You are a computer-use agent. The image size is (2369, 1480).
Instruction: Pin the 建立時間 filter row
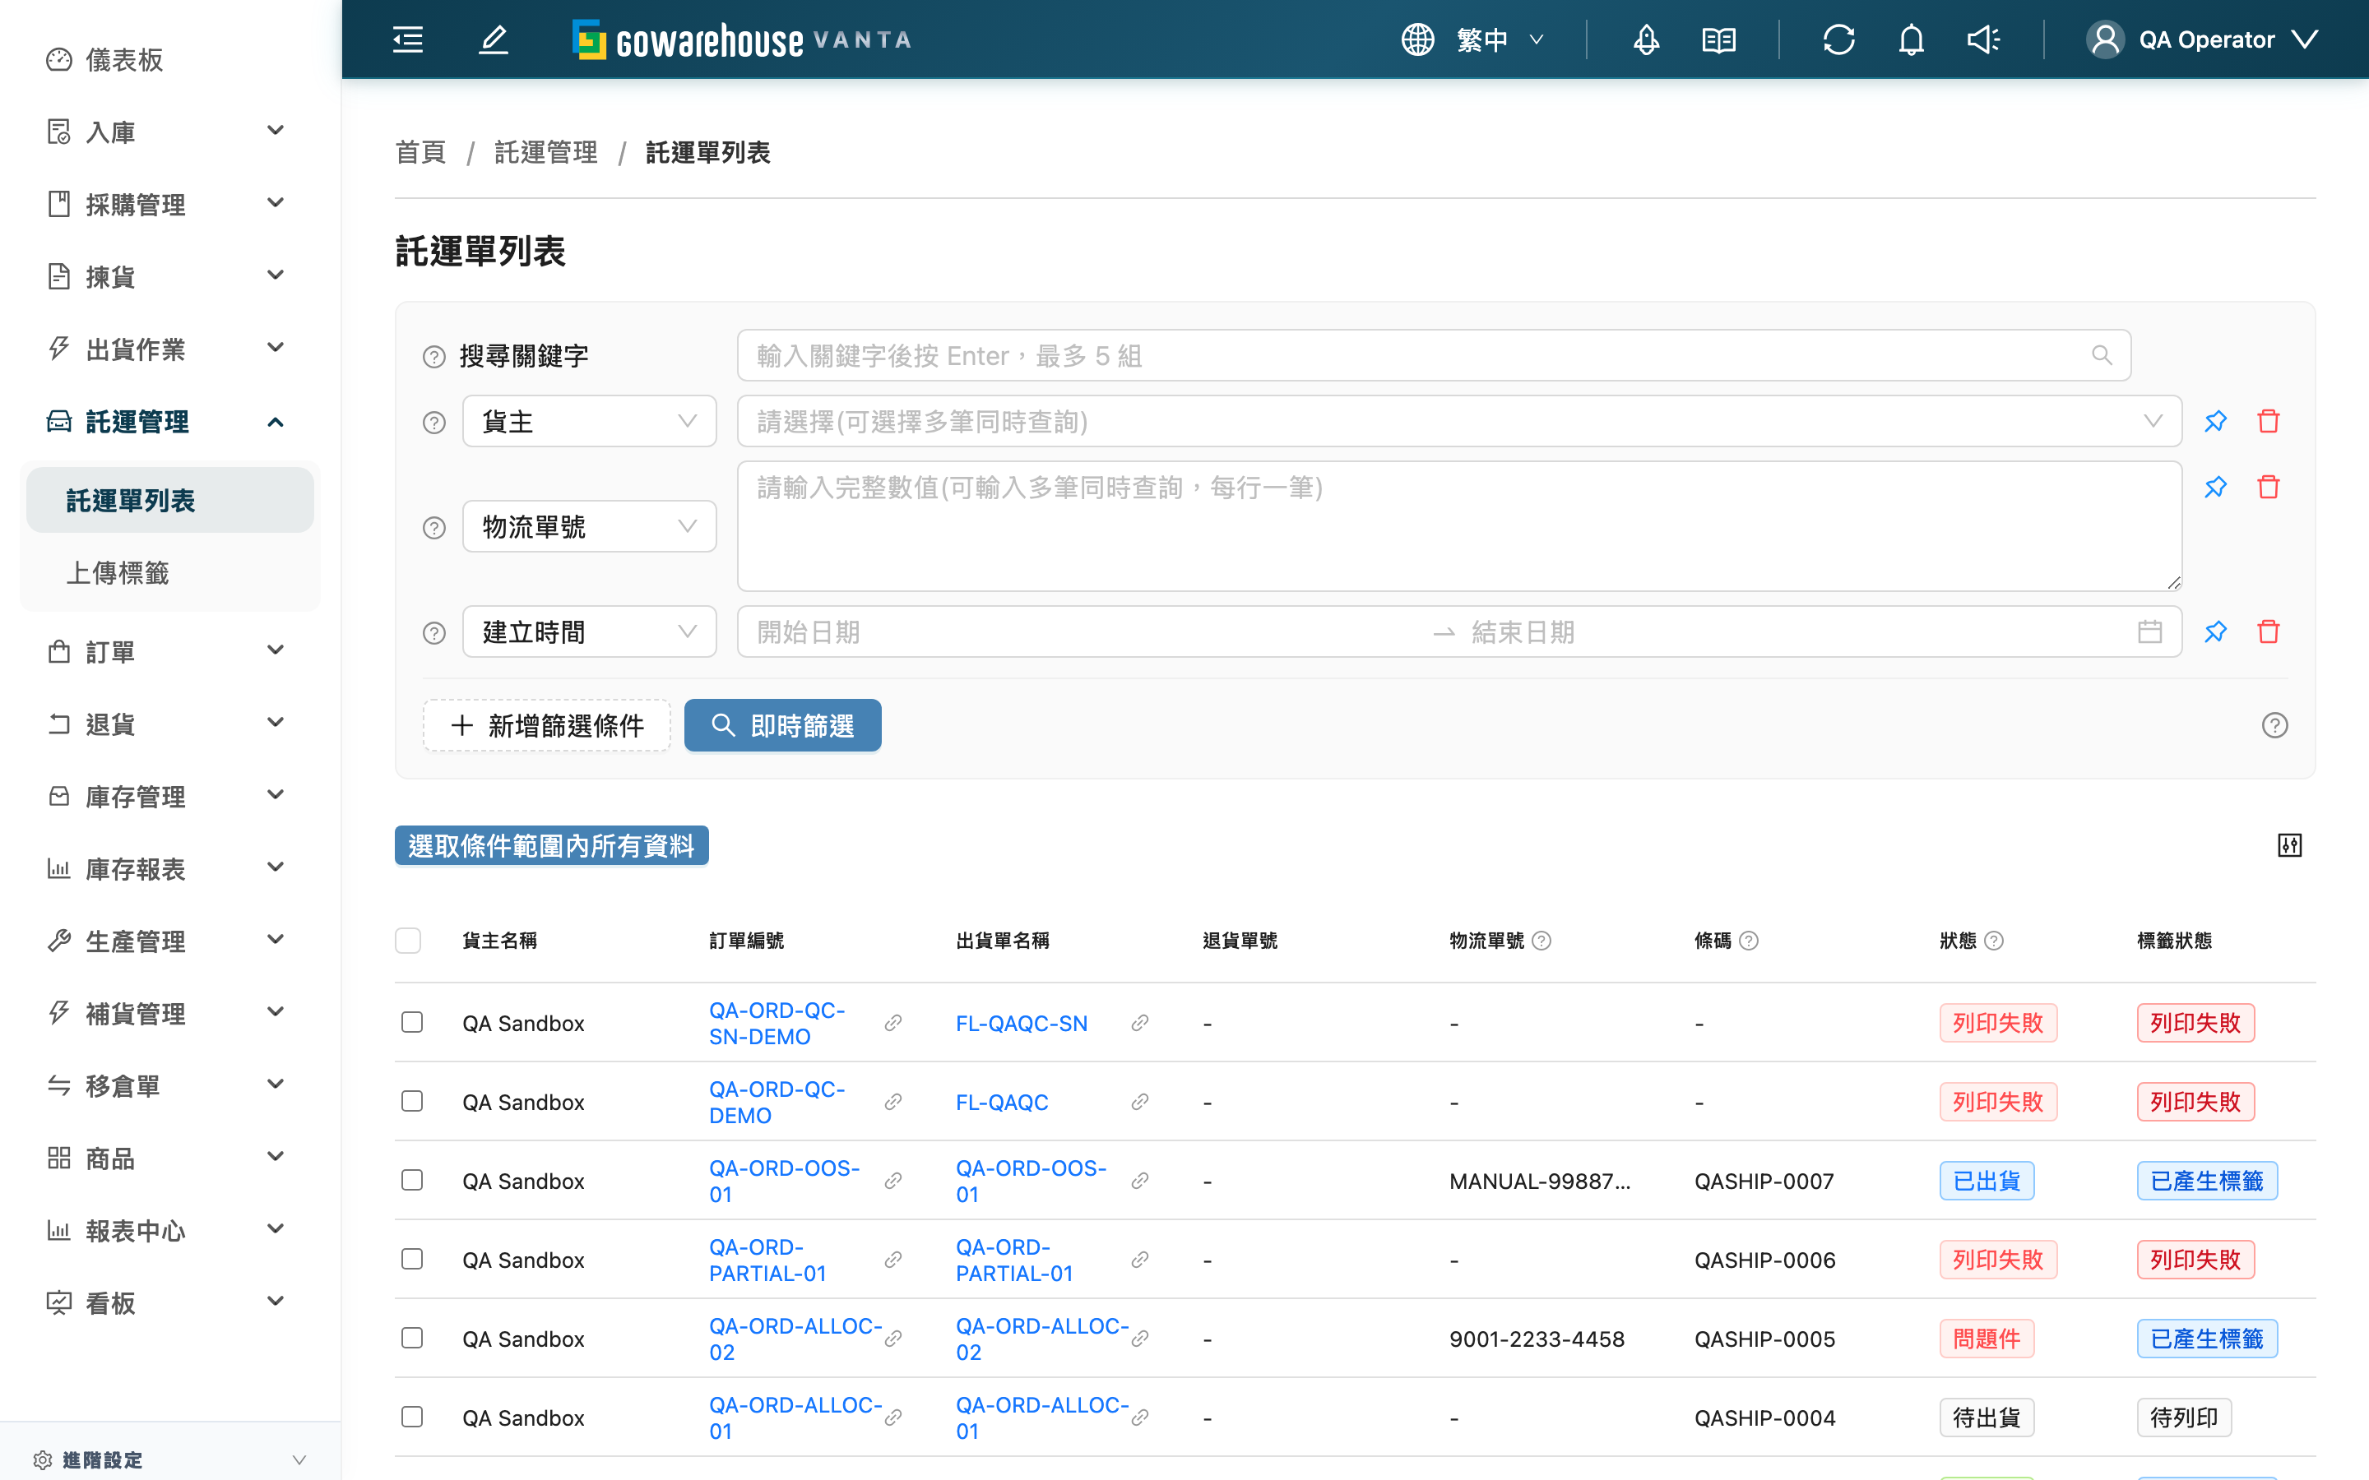click(2215, 631)
